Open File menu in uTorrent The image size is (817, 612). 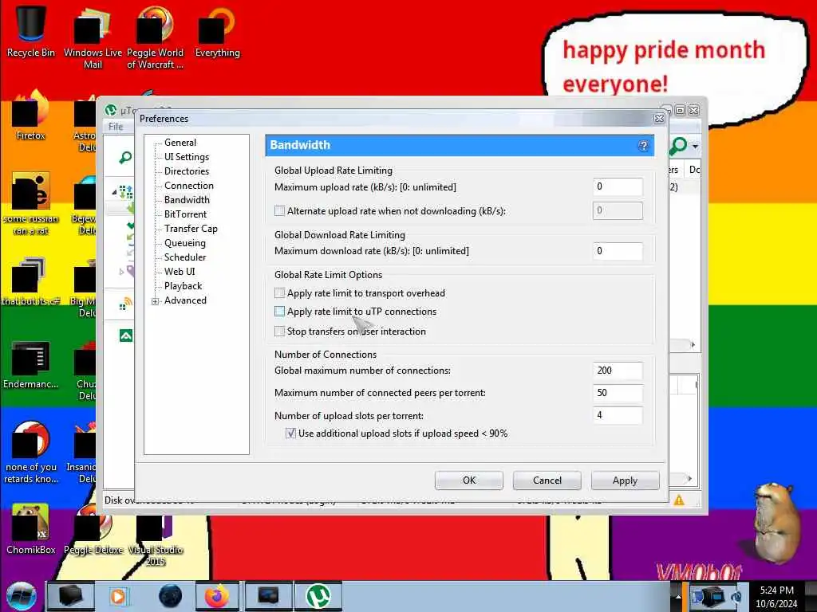click(116, 127)
